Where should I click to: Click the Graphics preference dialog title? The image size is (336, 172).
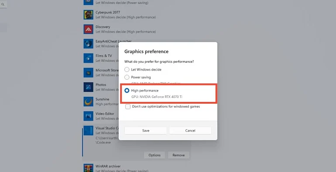point(146,51)
